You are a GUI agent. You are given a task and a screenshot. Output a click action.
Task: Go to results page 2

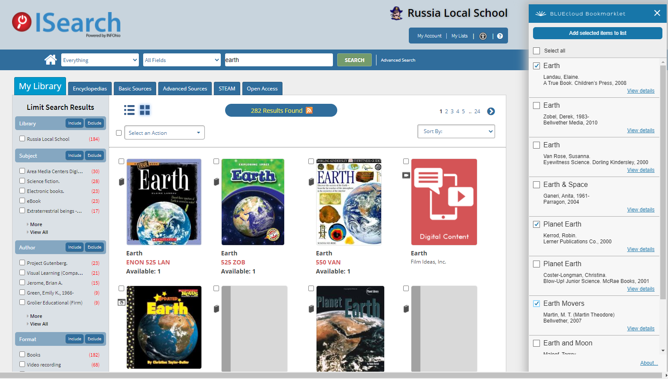pyautogui.click(x=446, y=112)
